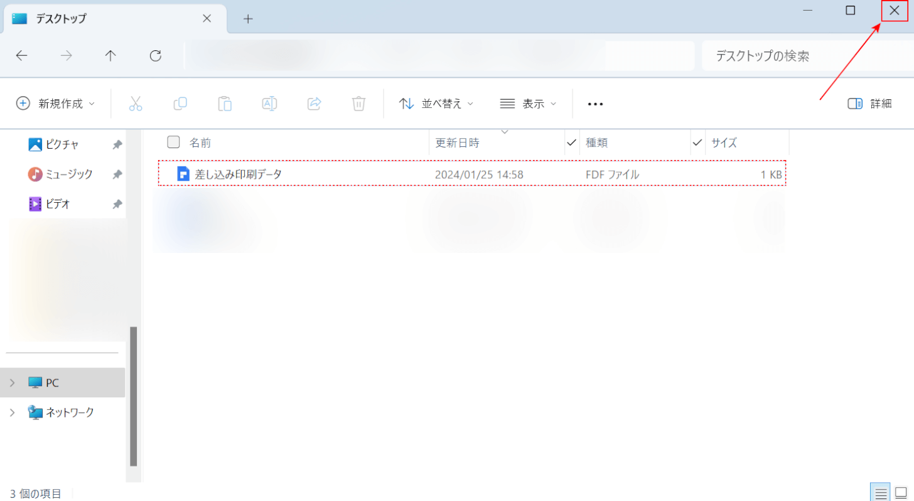Click the FDF ファイル type cell
Viewport: 914px width, 501px height.
(x=612, y=175)
